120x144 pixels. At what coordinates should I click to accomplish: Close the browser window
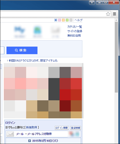point(114,2)
